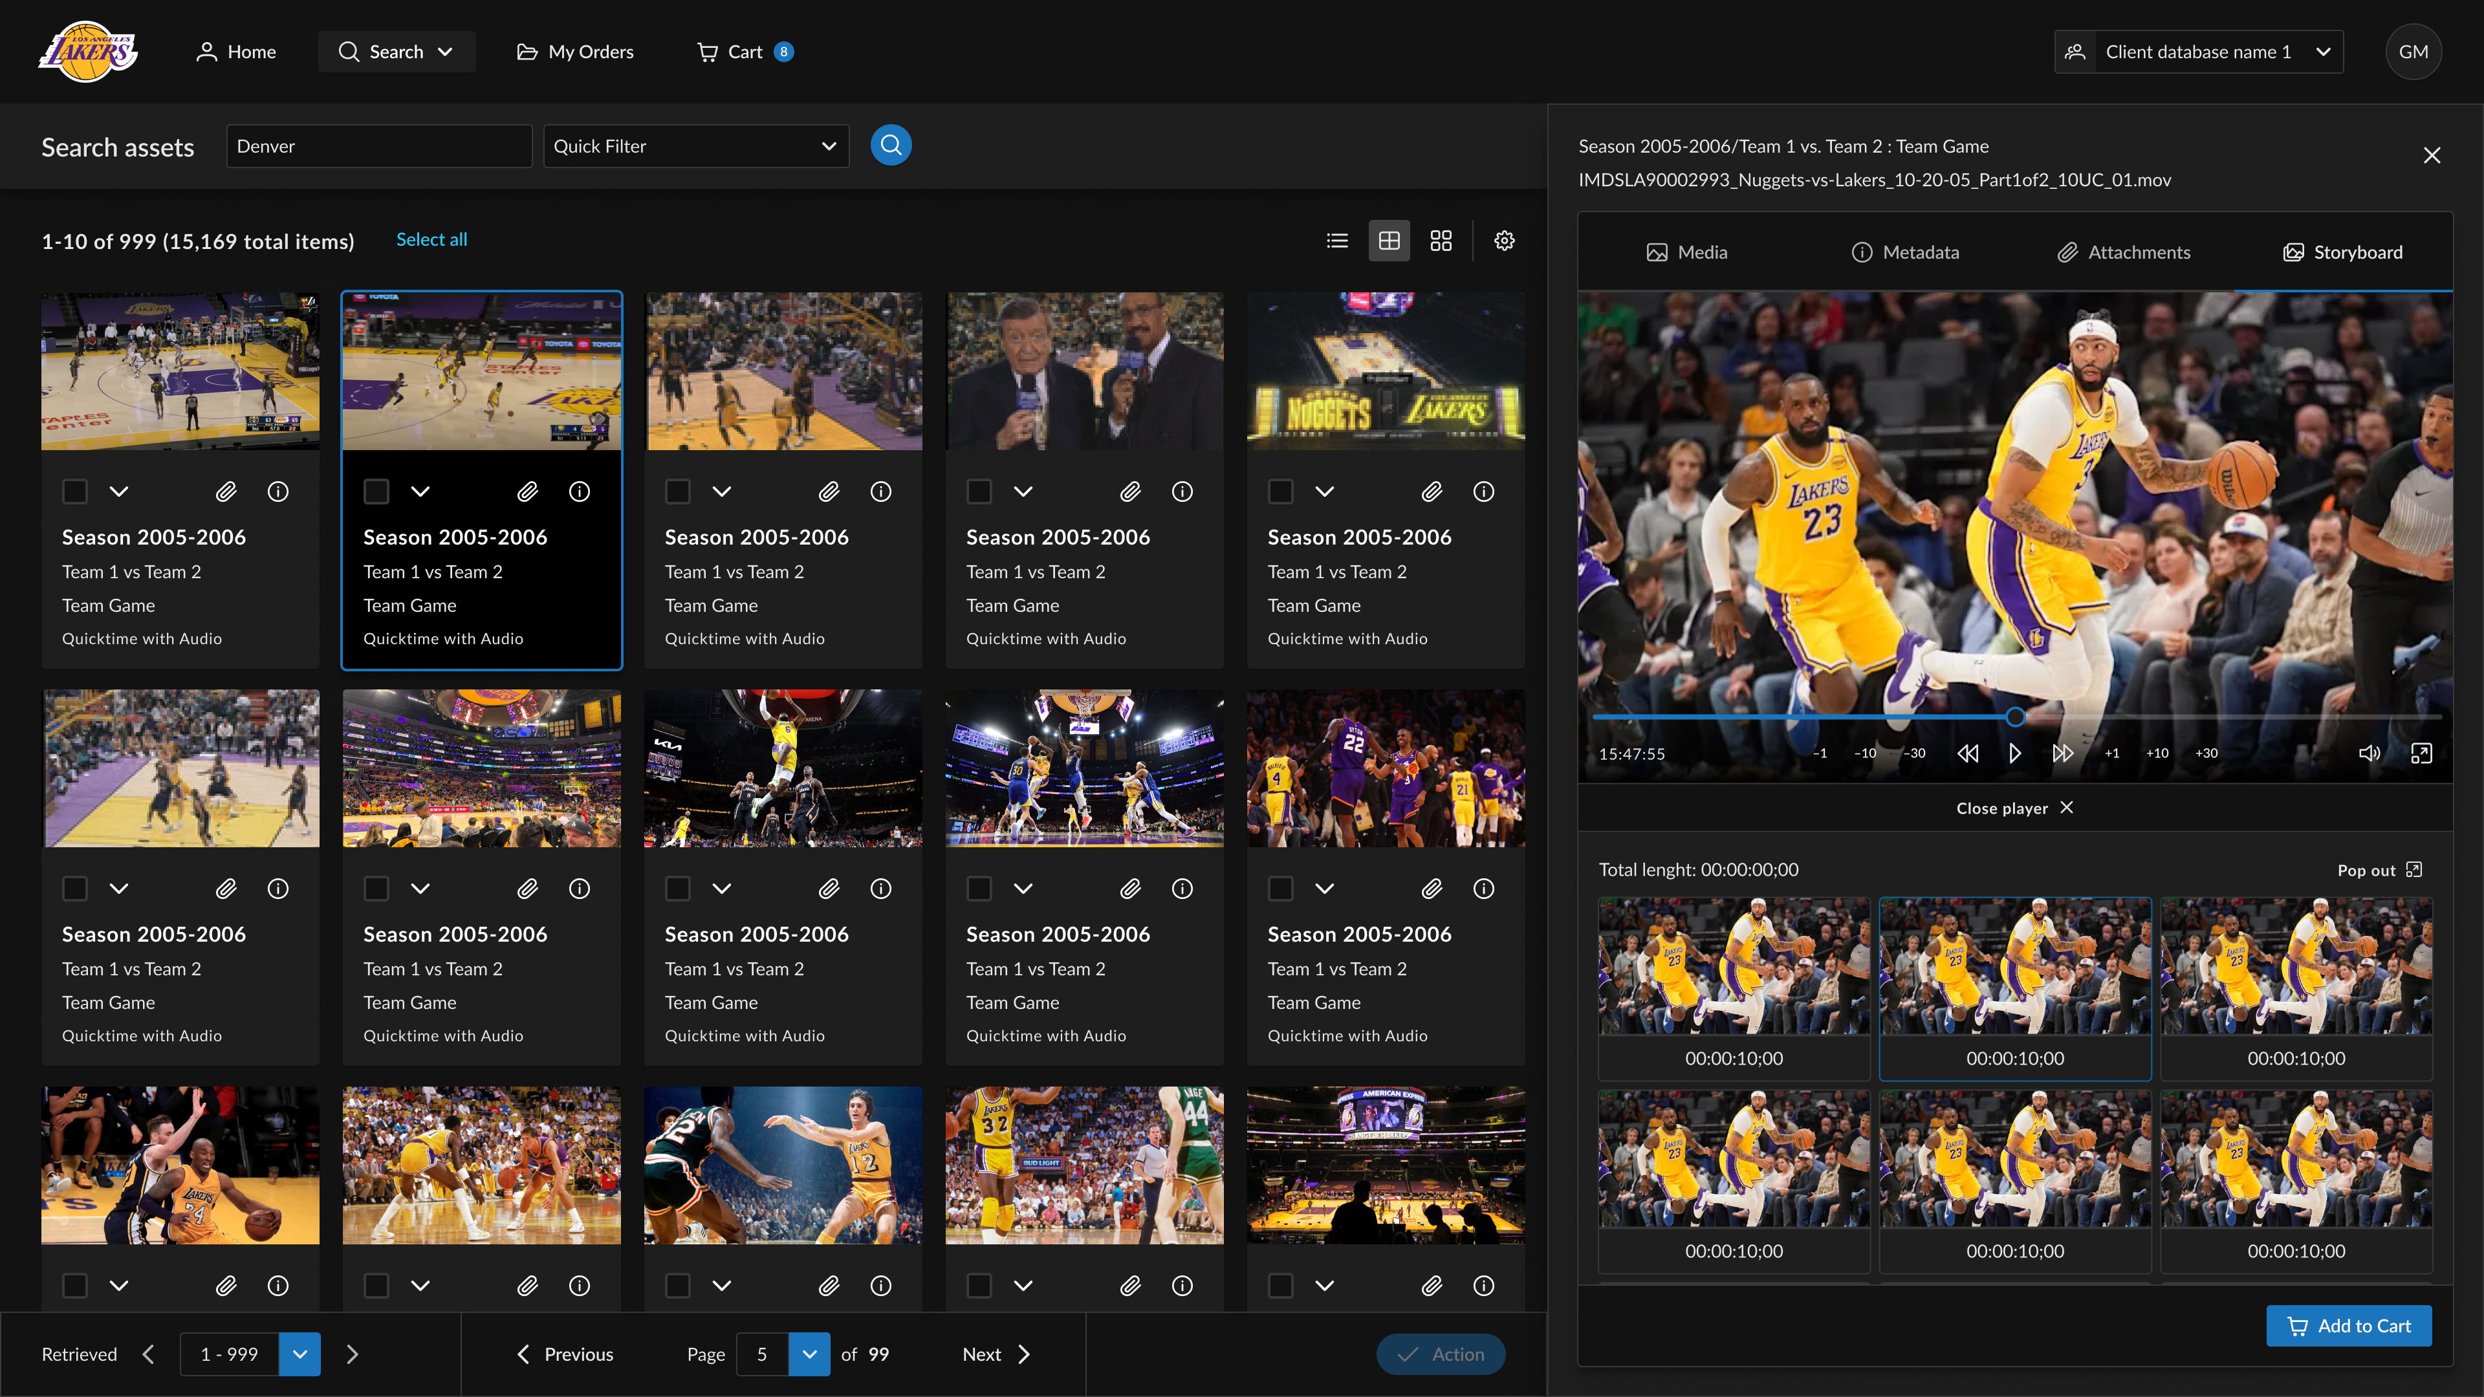Check the first asset's selection checkbox
The image size is (2484, 1397).
click(x=75, y=492)
